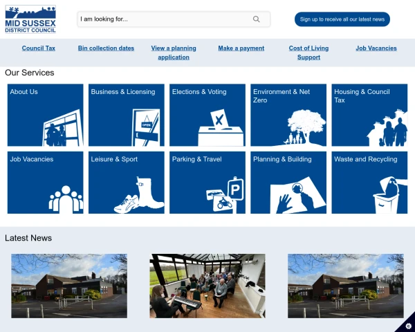
Task: Click the Job Vacancies link in the quick links bar
Action: point(376,48)
